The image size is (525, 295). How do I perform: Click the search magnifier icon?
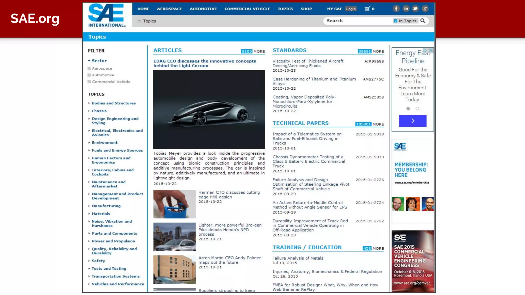423,21
